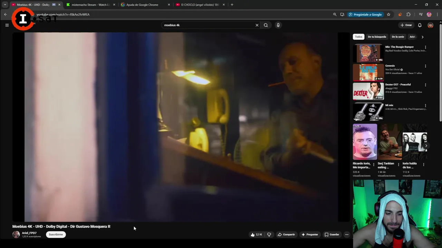Viewport: 442px width, 248px height.
Task: Open options for Mix: The Boogie Bumper
Action: pos(425,47)
